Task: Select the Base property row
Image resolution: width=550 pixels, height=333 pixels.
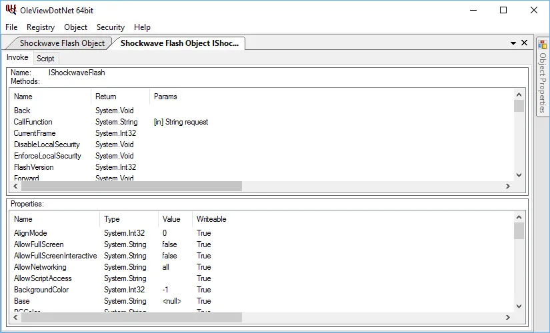Action: pyautogui.click(x=261, y=301)
